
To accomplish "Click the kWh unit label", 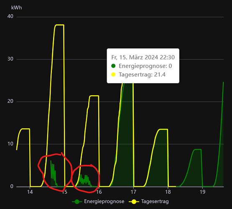I will [x=17, y=8].
